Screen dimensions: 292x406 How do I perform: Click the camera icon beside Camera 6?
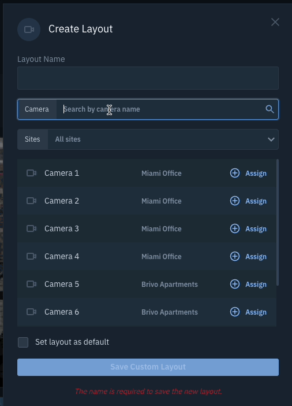click(x=32, y=312)
